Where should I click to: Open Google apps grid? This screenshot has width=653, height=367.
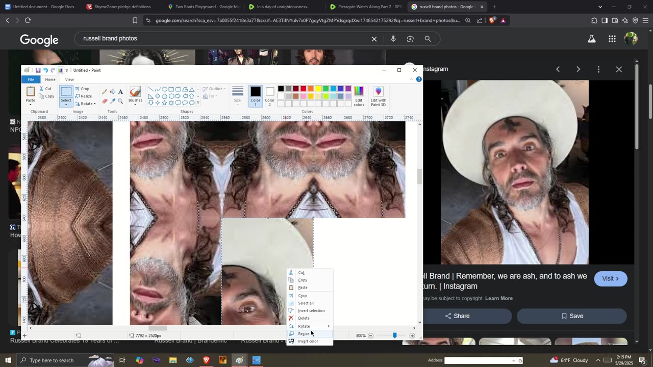click(612, 39)
